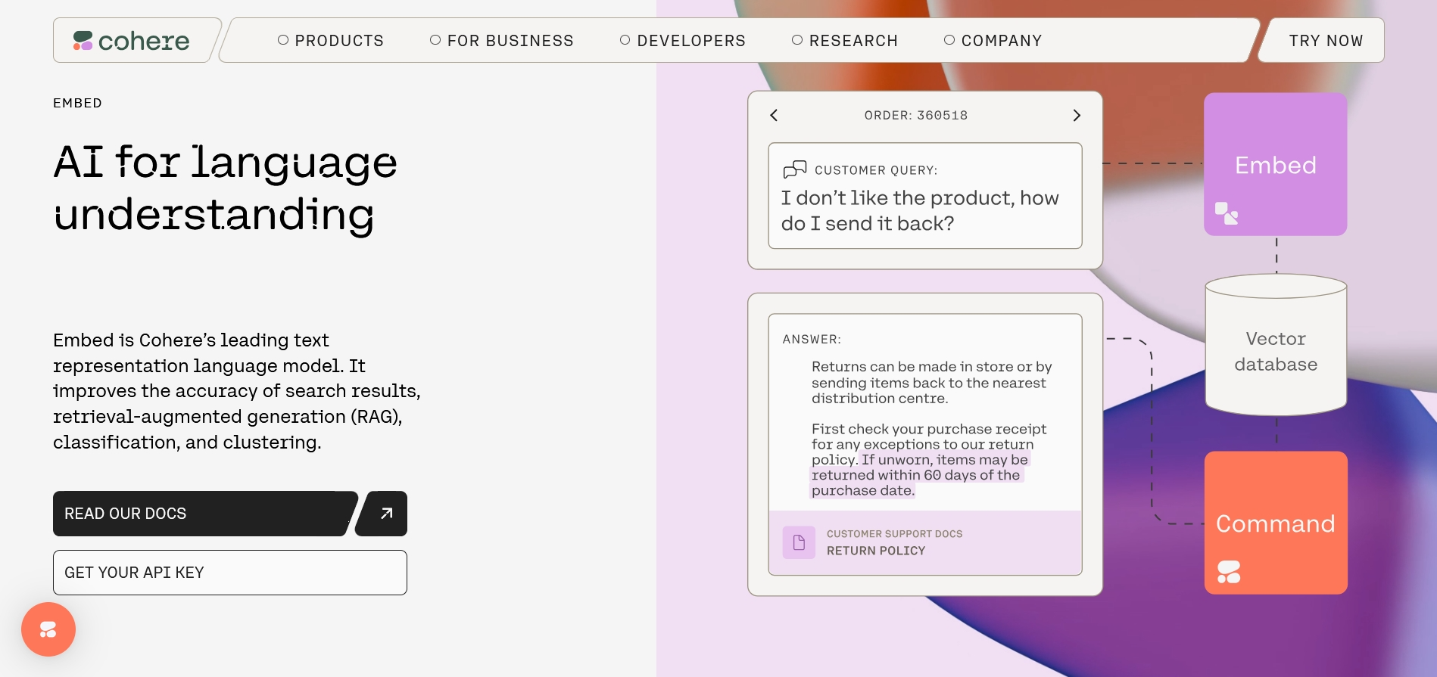
Task: Click the 'CUSTOMER SUPPORT DOCS' label
Action: point(895,534)
